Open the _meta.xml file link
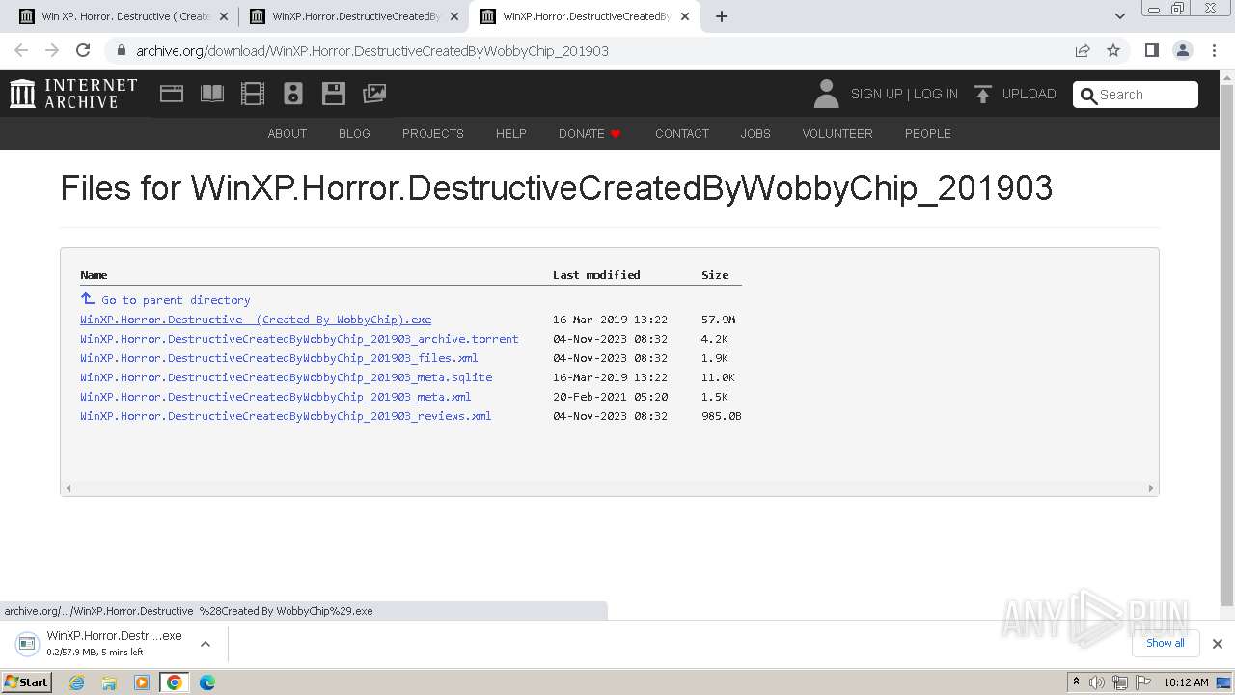 click(276, 397)
